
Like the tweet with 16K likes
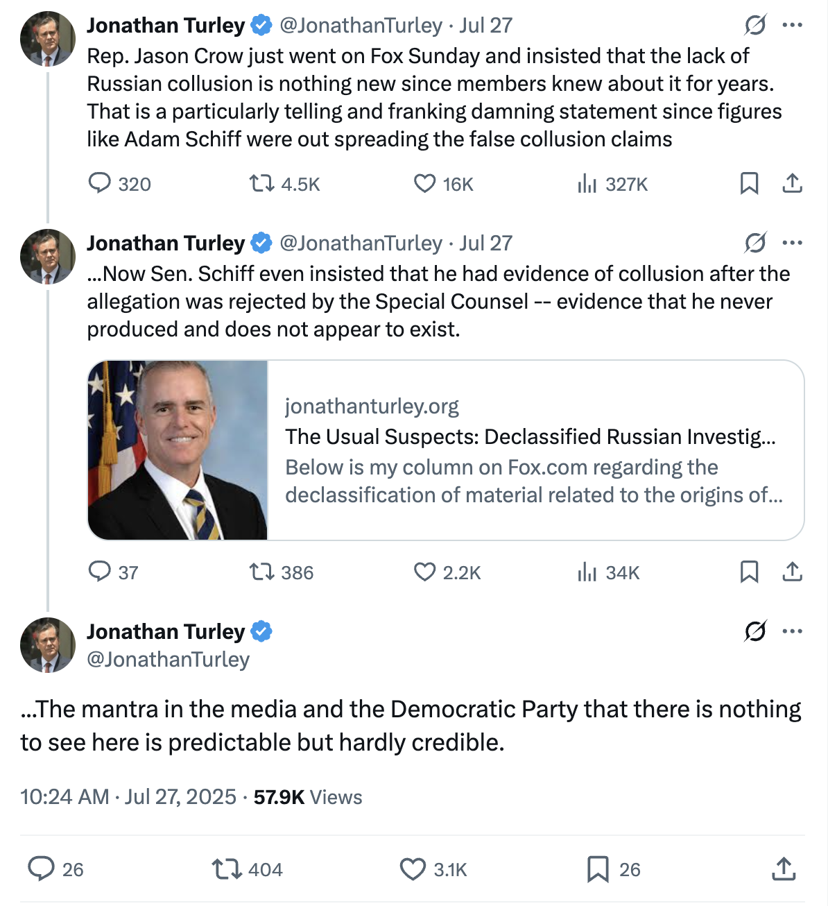tap(424, 183)
